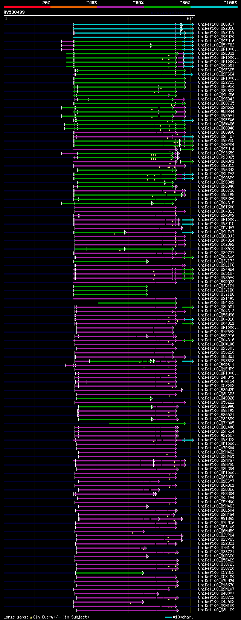
Task: Open hit UniRef100_Q9ZU16
Action: click(x=216, y=41)
